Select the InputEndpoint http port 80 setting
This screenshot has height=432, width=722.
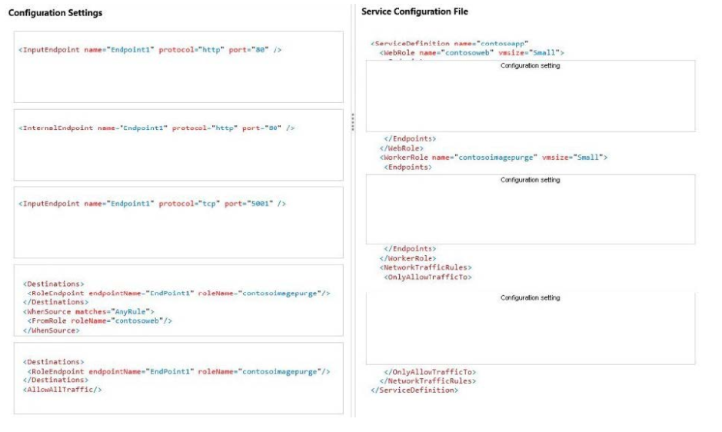(178, 67)
